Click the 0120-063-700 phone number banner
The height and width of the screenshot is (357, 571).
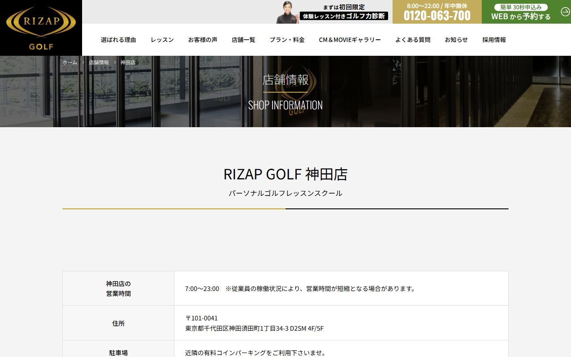(x=437, y=12)
